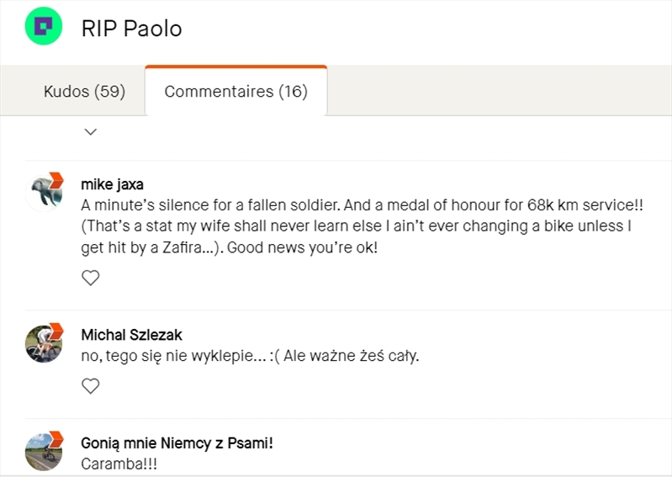The image size is (672, 477).
Task: Click the mike jaxa name link
Action: [112, 184]
